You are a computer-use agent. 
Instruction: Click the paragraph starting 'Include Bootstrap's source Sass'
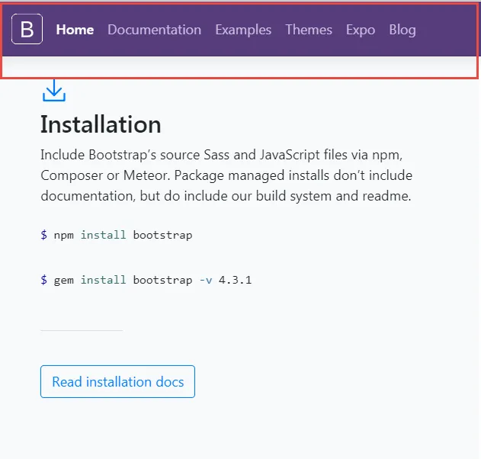coord(226,175)
